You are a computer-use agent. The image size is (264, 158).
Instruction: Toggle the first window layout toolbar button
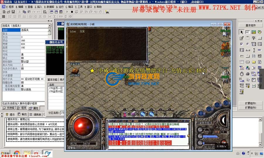[52, 12]
